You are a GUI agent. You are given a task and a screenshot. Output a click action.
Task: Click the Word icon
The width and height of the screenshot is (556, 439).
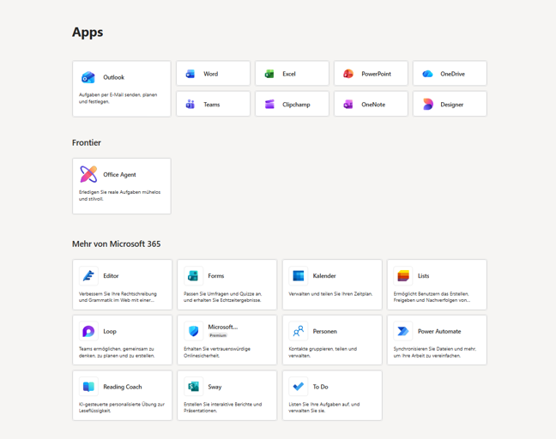pyautogui.click(x=190, y=74)
